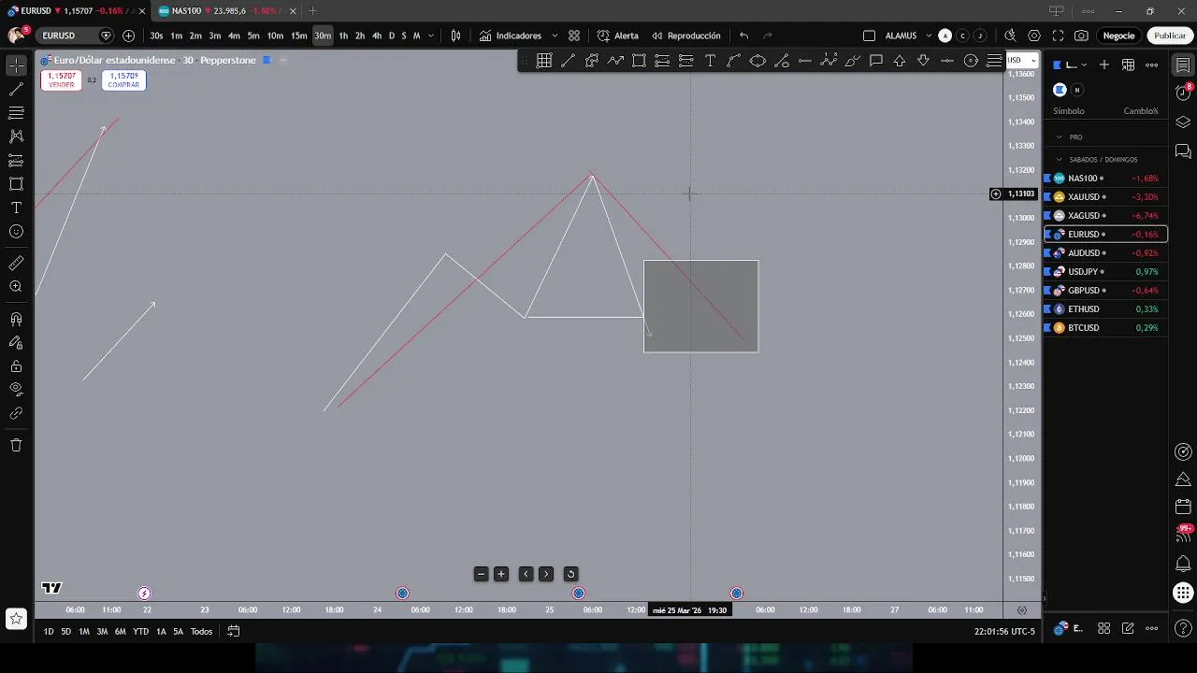Select the arrow up tool in floating toolbar
This screenshot has width=1197, height=673.
(900, 61)
